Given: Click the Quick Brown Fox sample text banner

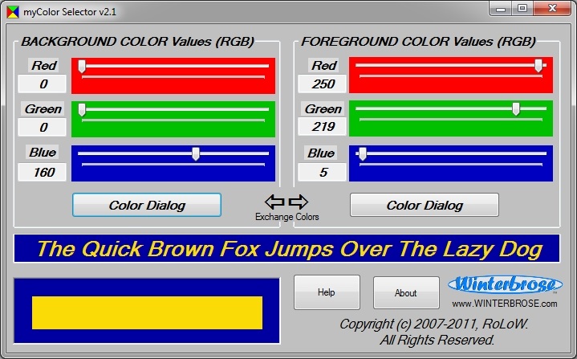Looking at the screenshot, I should tap(287, 248).
